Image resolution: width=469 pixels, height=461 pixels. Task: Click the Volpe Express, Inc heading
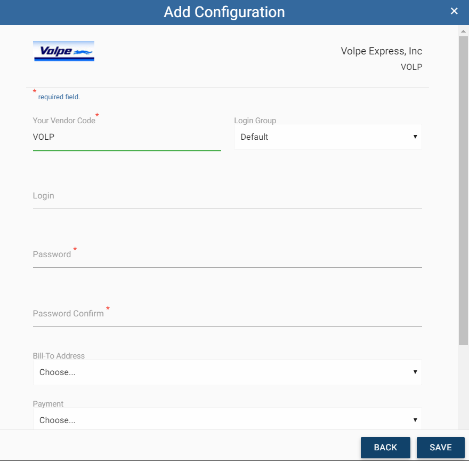coord(382,51)
